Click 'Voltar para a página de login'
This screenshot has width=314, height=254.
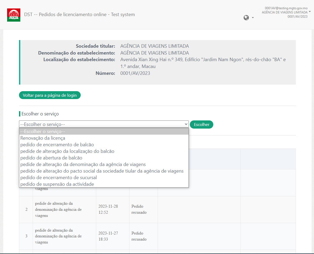50,95
